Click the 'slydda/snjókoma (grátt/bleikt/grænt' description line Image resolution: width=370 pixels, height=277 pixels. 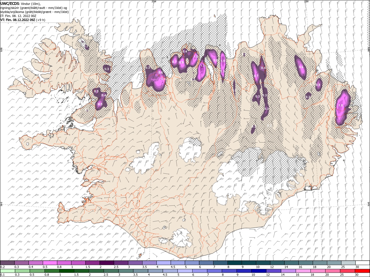[x=35, y=12]
